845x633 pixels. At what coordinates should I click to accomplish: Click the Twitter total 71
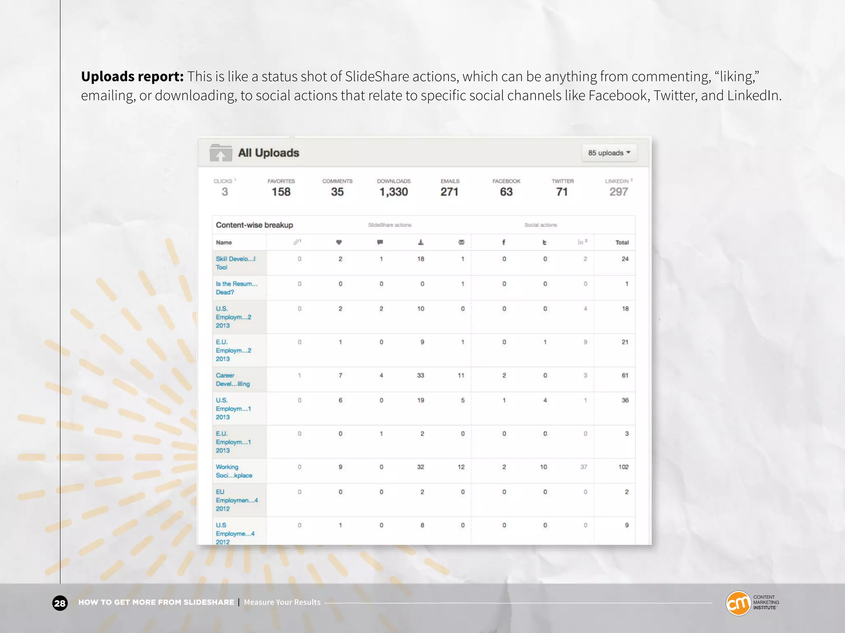pyautogui.click(x=562, y=192)
